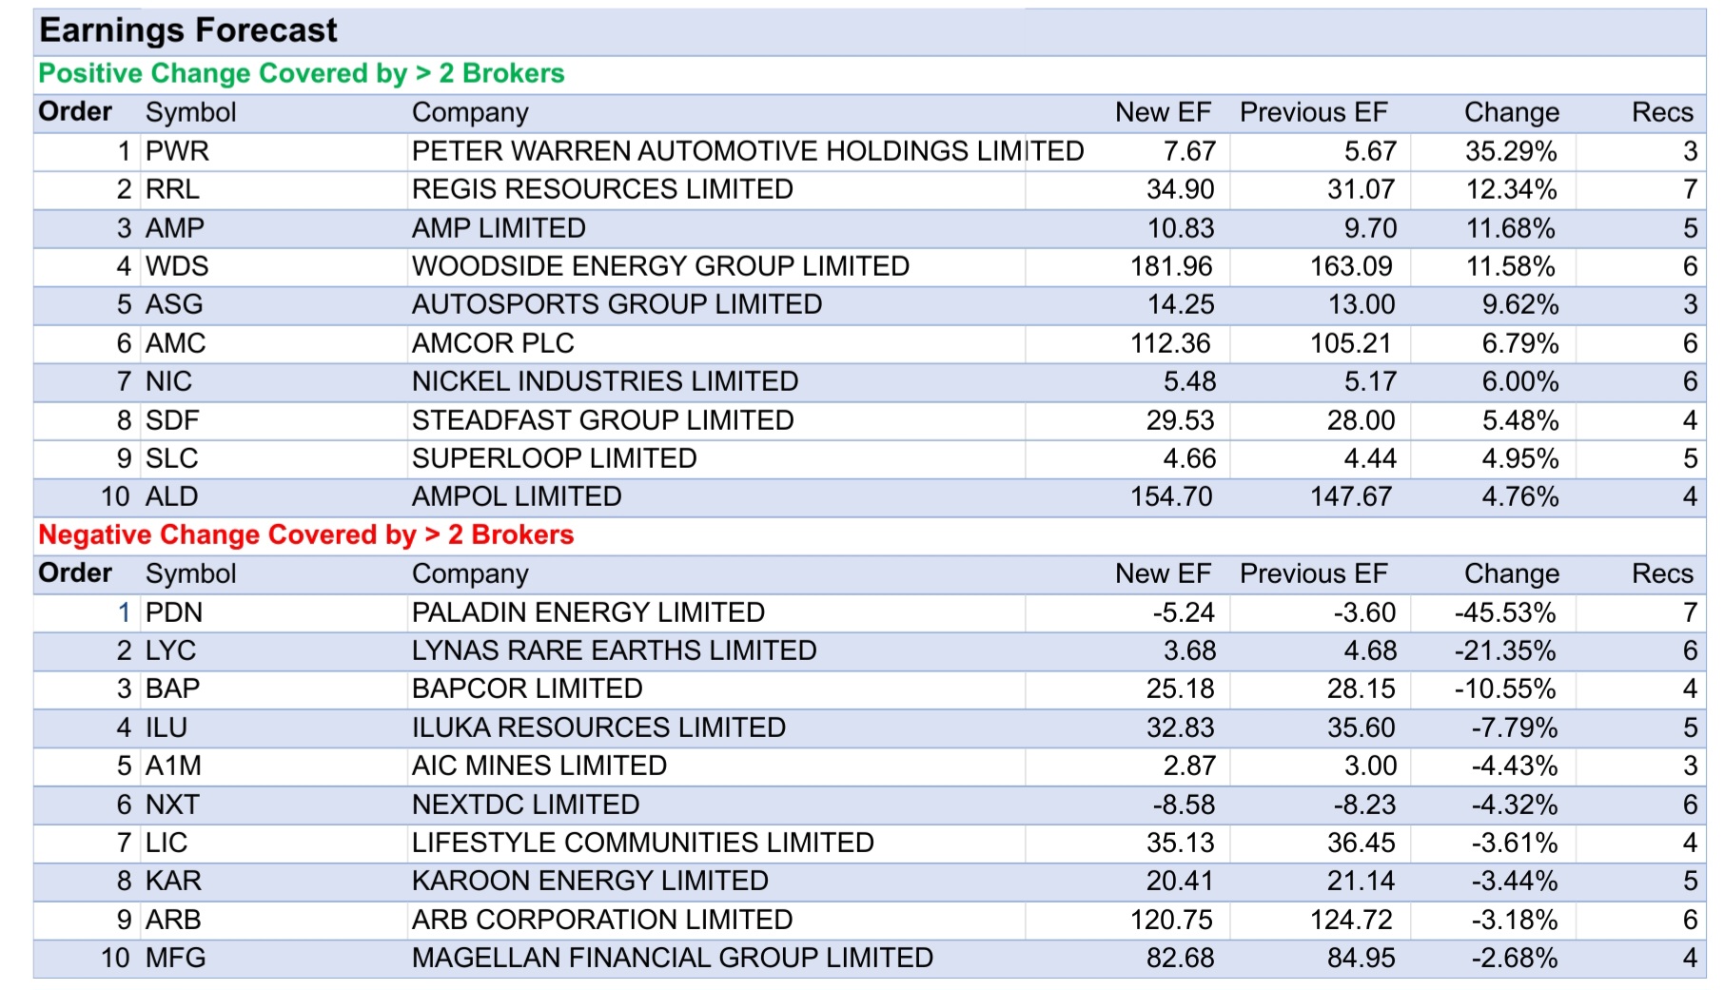Select the Negative Change Covered by > 2 Brokers heading
This screenshot has height=990, width=1724.
(x=305, y=534)
